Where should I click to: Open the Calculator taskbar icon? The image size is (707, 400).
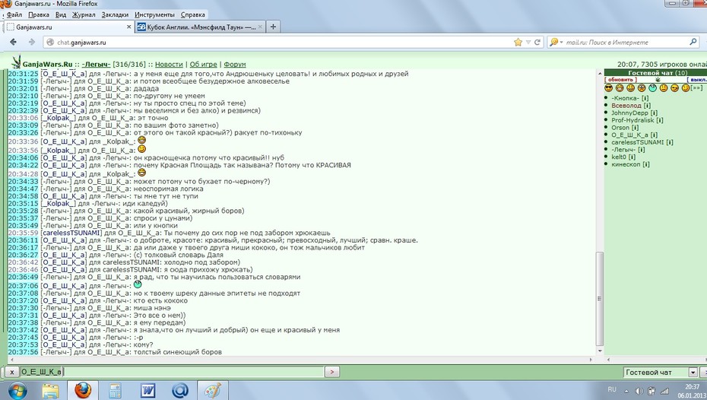[115, 391]
